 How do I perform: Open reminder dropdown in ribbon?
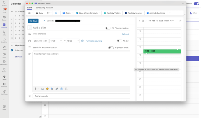pyautogui.click(x=49, y=13)
